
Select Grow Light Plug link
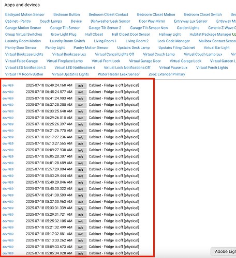click(64, 35)
